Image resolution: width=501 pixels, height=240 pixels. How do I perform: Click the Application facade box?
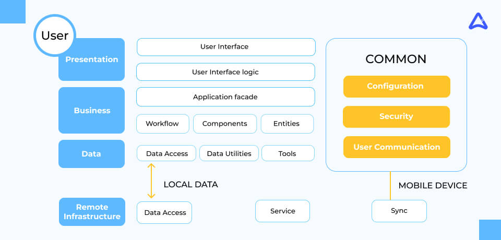pyautogui.click(x=225, y=97)
